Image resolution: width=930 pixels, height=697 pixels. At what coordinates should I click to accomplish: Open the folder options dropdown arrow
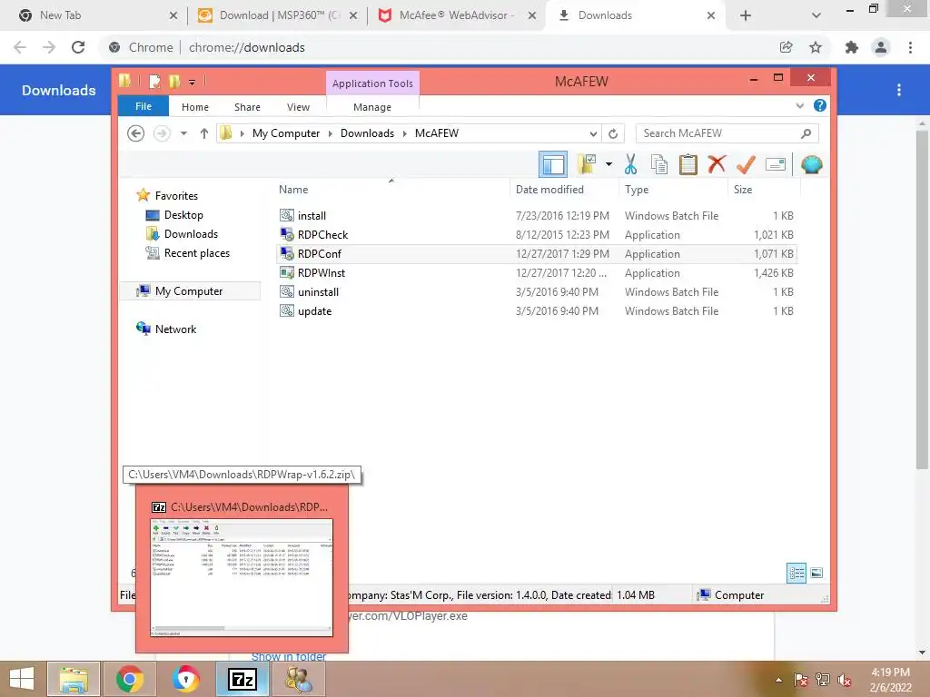click(608, 164)
